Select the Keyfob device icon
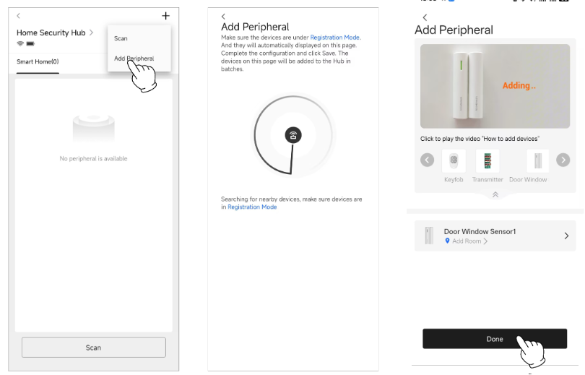The image size is (585, 375). click(454, 161)
